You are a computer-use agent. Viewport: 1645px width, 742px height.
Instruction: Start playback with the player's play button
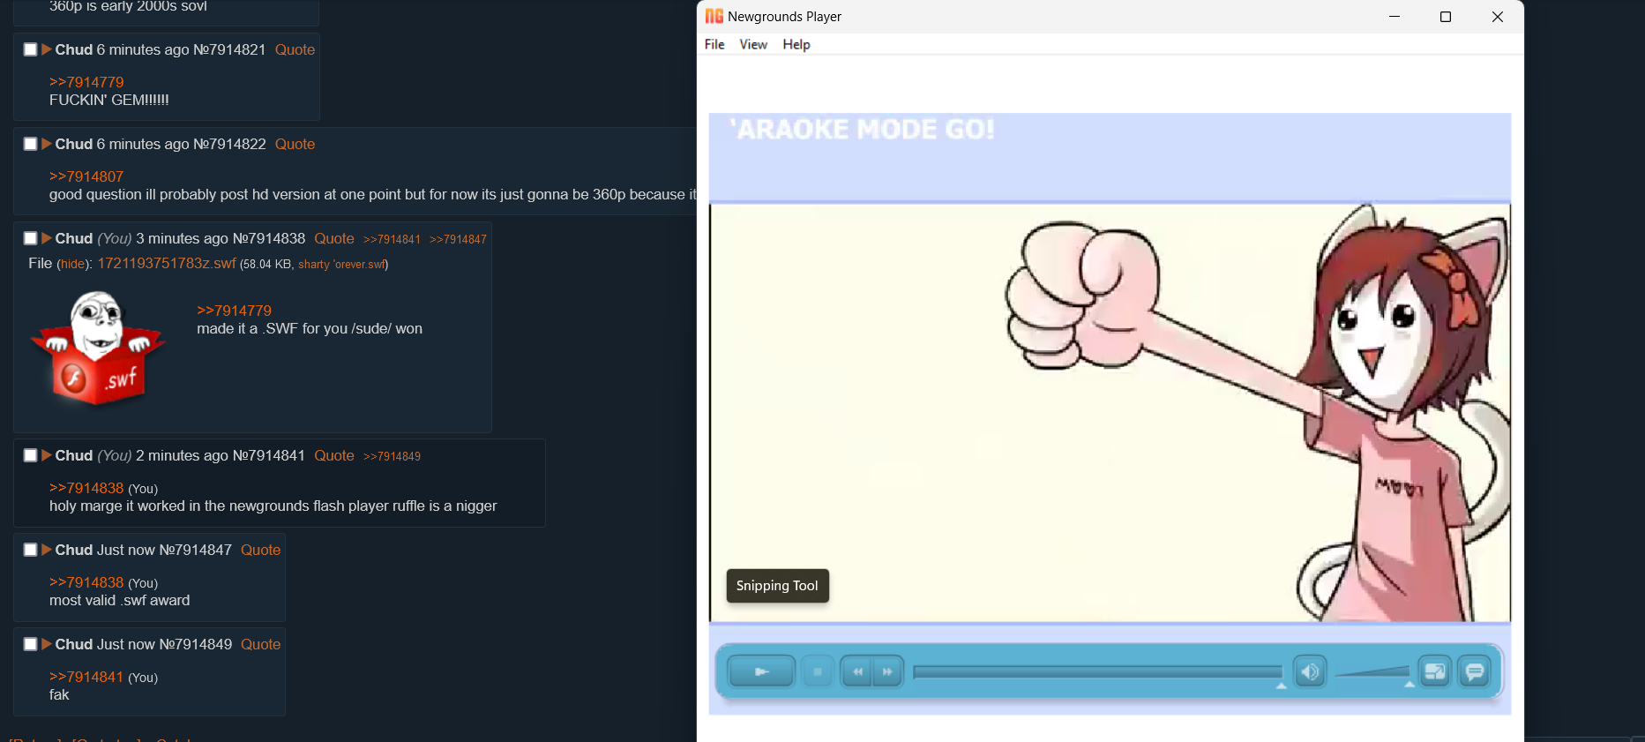pos(762,671)
